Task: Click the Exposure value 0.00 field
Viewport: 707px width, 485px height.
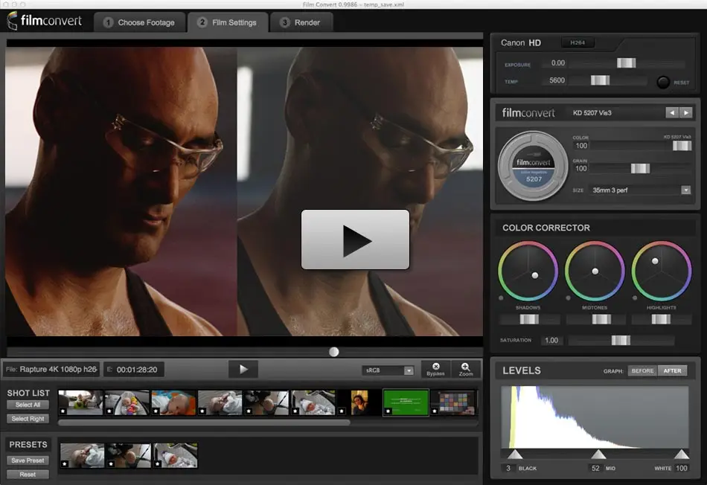Action: [x=554, y=63]
